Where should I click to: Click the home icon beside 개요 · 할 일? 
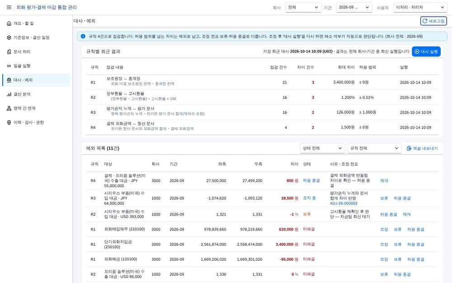(x=9, y=24)
